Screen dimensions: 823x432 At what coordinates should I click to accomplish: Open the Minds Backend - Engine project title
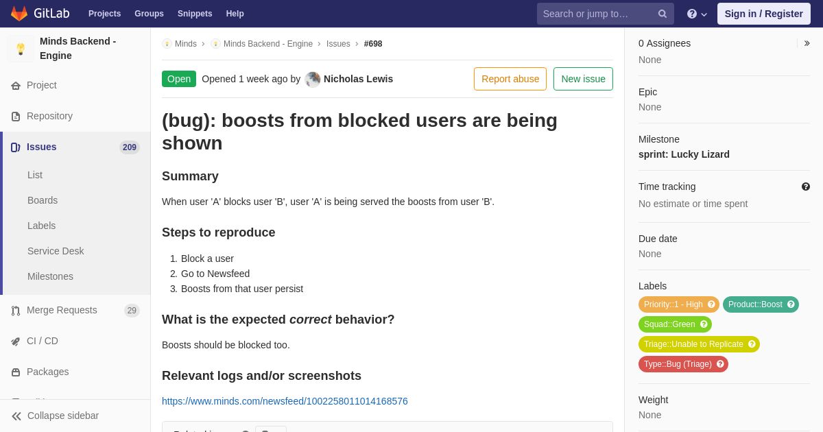(78, 49)
